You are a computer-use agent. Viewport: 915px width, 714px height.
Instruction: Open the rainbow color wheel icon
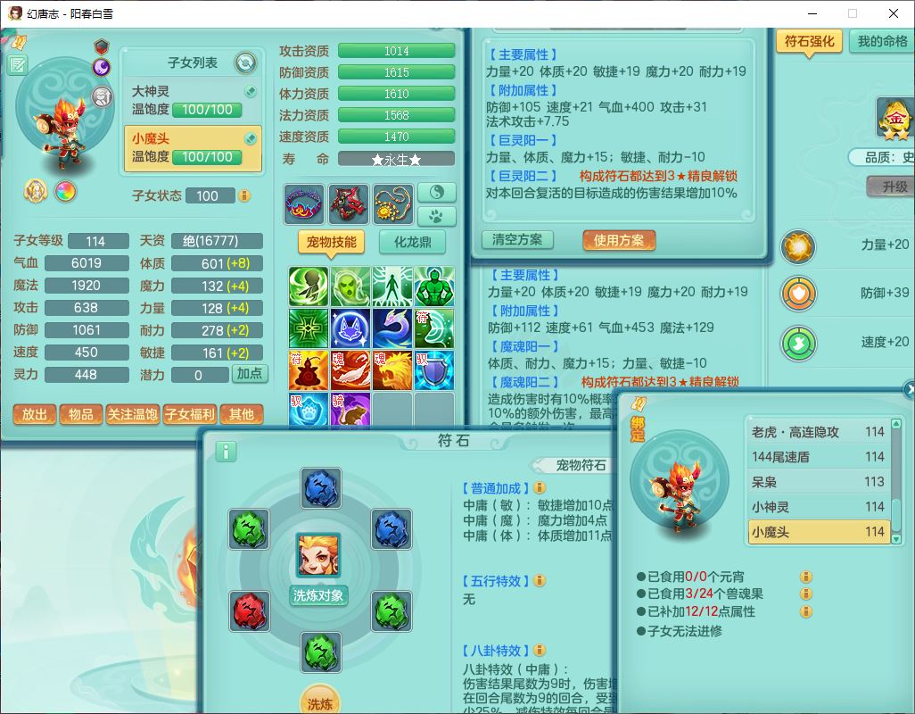(x=65, y=192)
